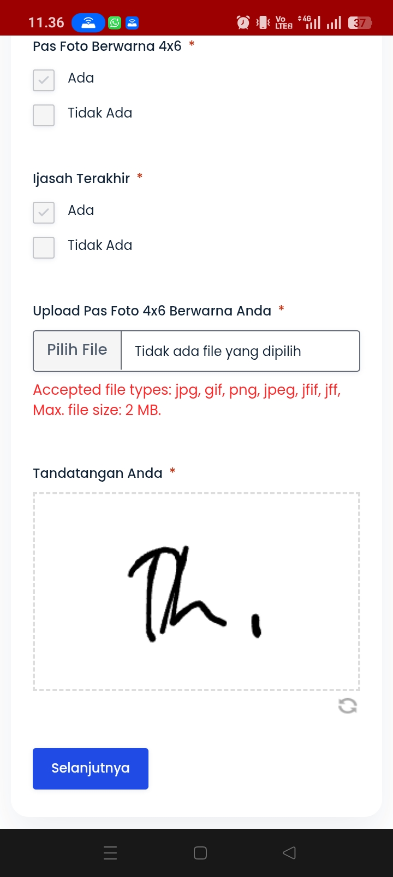Tap the Android back navigation triangle

pos(289,852)
